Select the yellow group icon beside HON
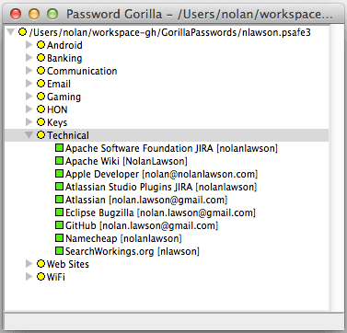This screenshot has width=347, height=333. pos(40,109)
